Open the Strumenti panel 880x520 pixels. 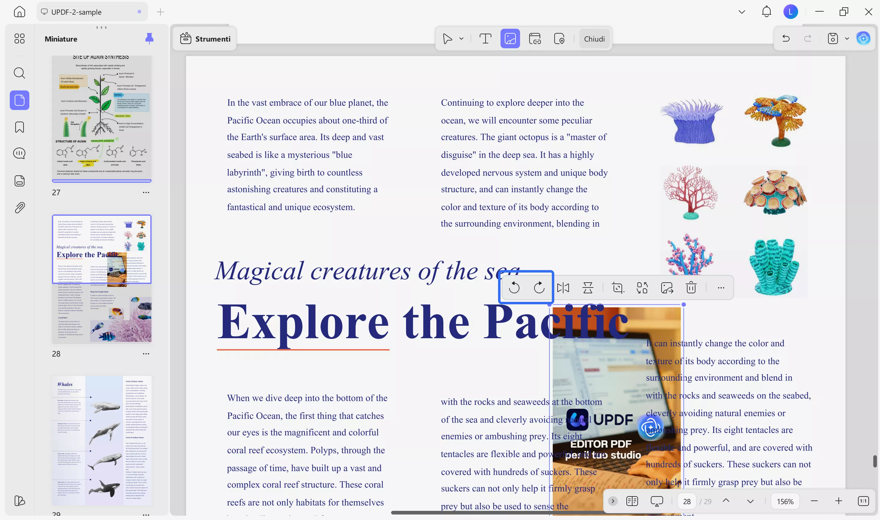point(205,38)
